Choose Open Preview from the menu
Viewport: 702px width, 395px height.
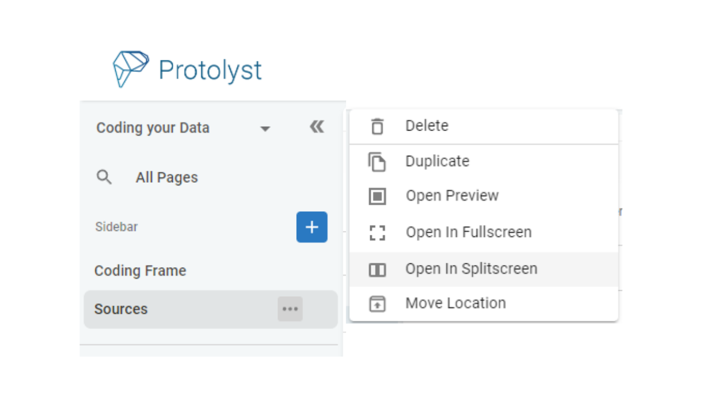click(x=452, y=195)
